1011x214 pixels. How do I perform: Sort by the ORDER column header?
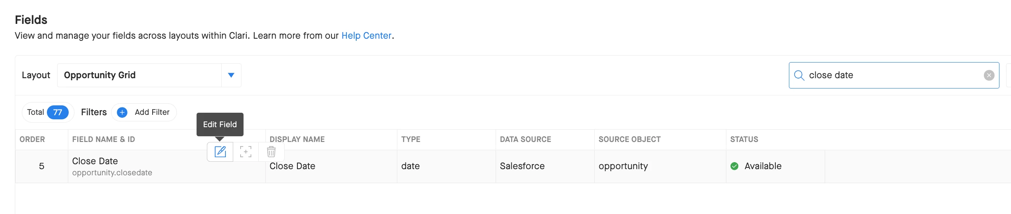[32, 140]
